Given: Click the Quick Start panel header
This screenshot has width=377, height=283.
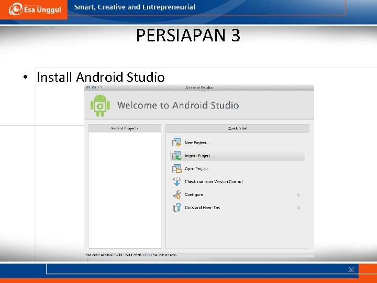Looking at the screenshot, I should [237, 128].
